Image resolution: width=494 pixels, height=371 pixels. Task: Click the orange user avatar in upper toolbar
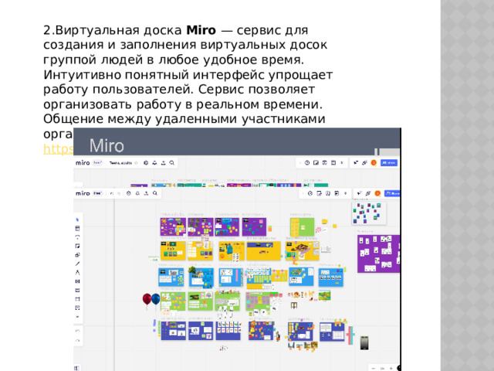tap(374, 163)
